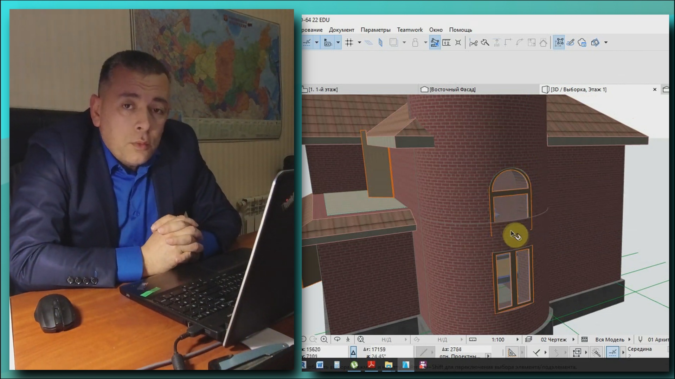Click the Measure tool ruler icon
This screenshot has height=379, width=675.
click(x=446, y=42)
